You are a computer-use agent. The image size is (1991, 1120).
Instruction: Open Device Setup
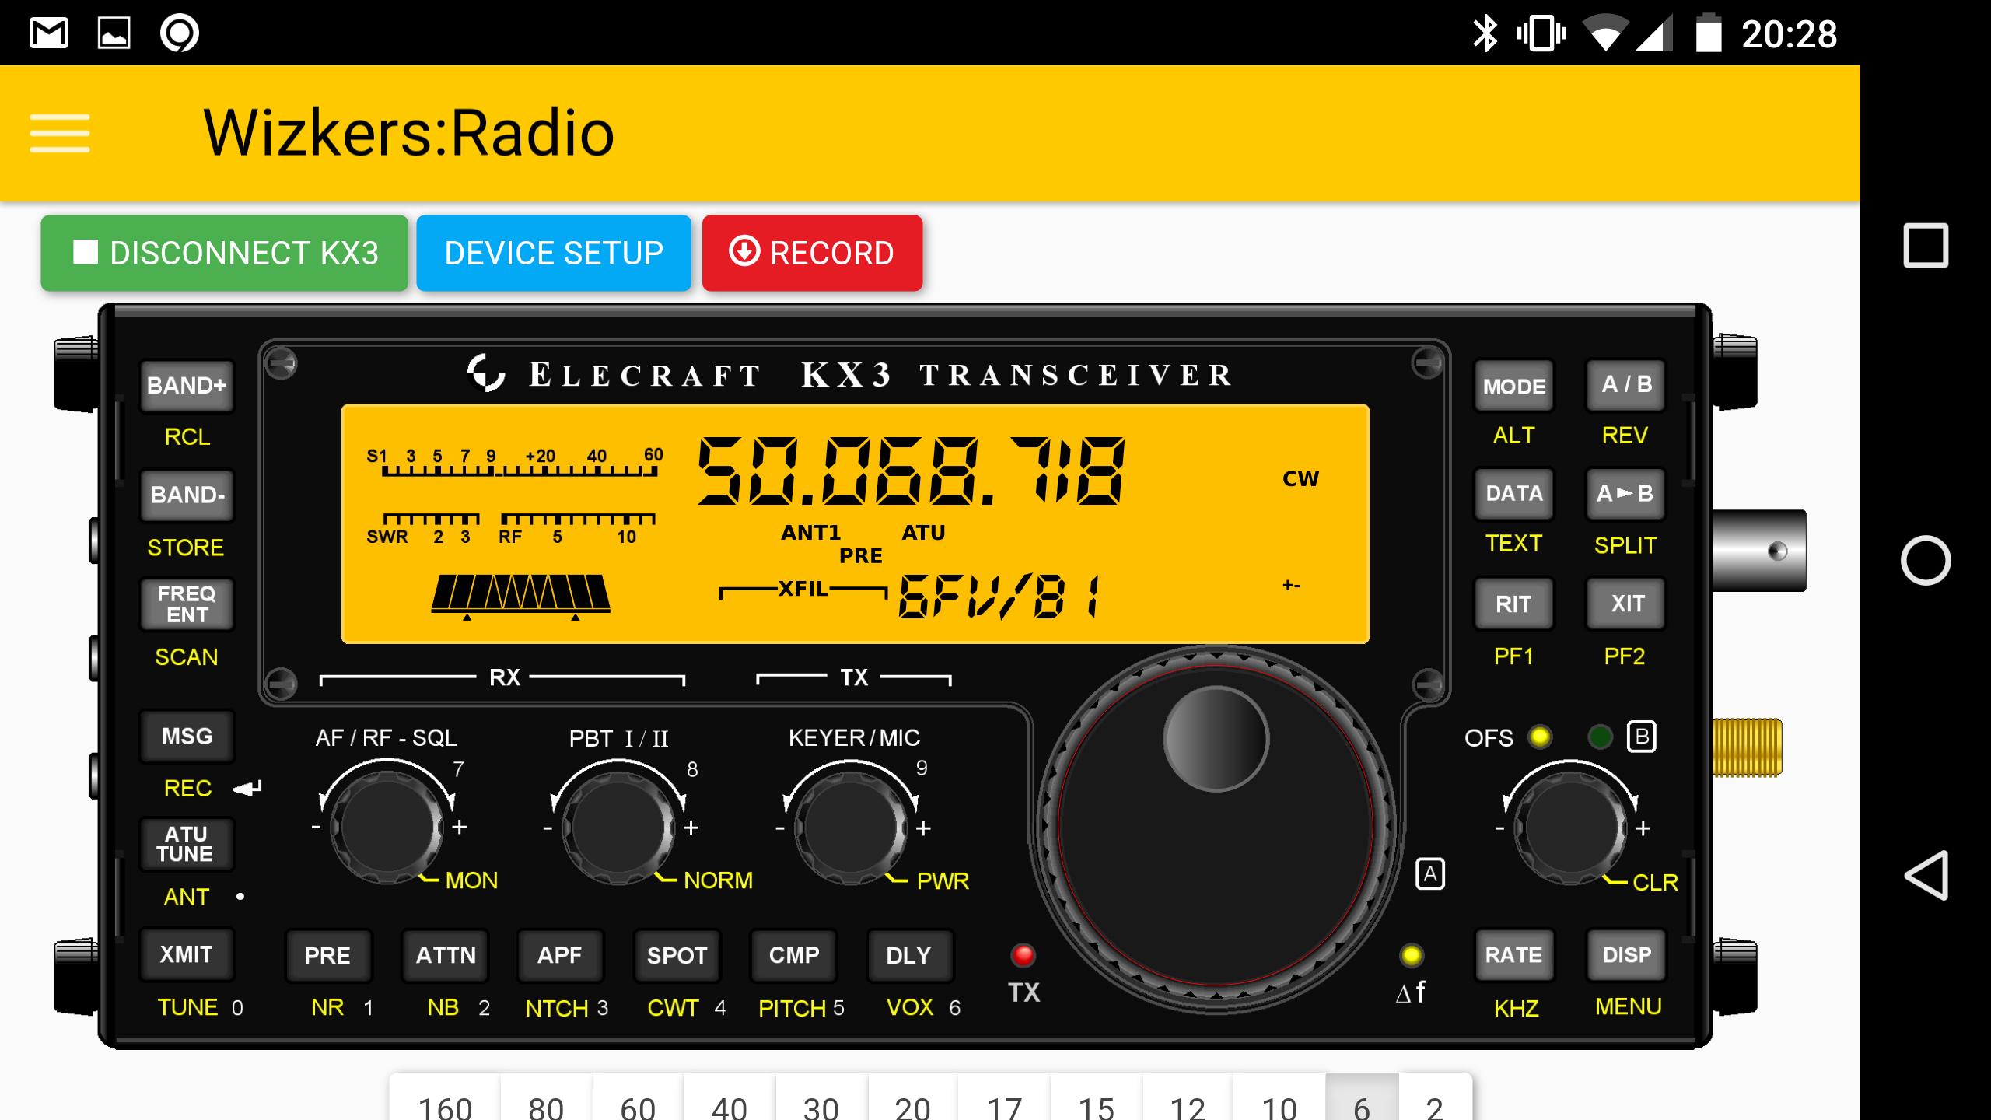click(x=554, y=253)
